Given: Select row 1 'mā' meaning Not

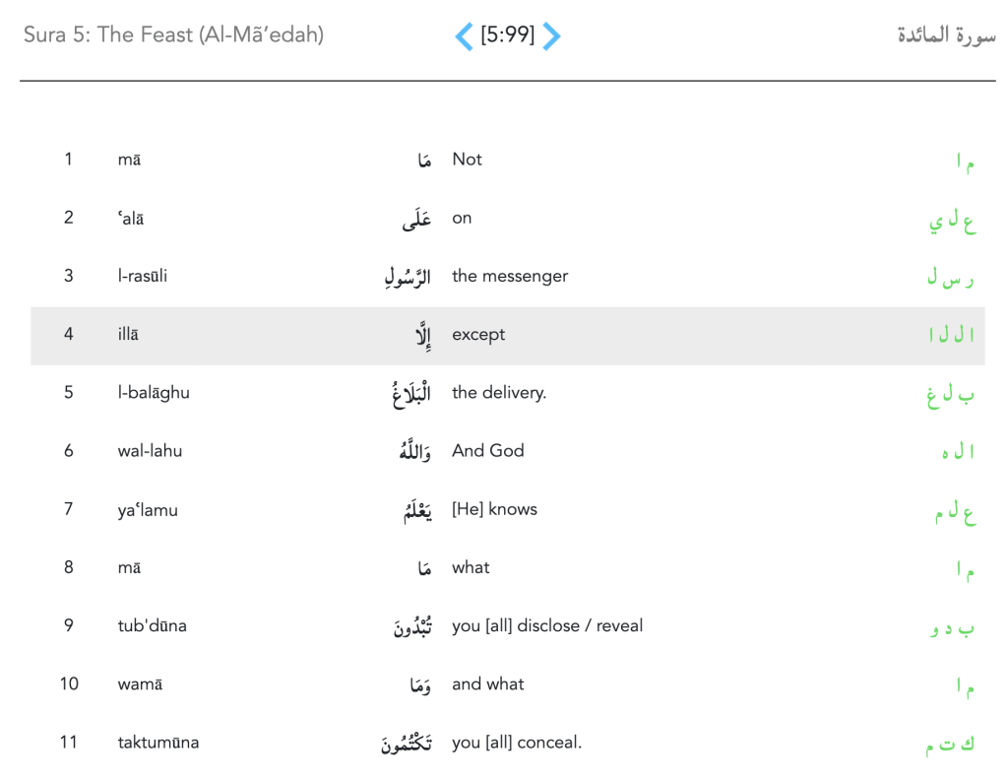Looking at the screenshot, I should click(129, 160).
